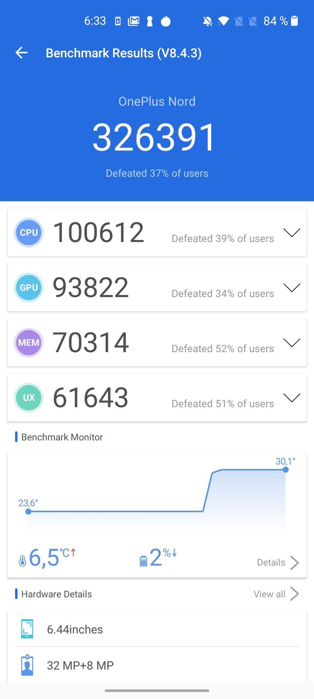This screenshot has height=699, width=314.
Task: Expand the MEM score section
Action: (292, 342)
